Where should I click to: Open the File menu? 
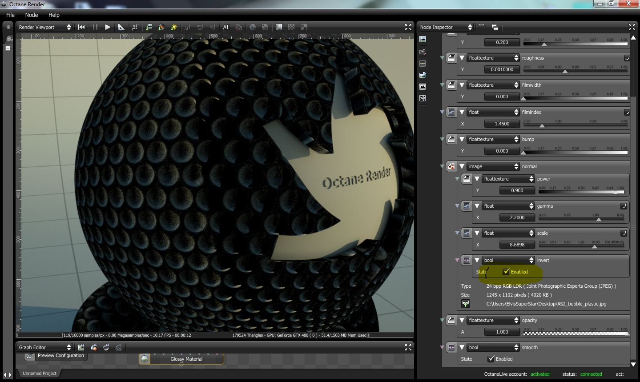(10, 15)
